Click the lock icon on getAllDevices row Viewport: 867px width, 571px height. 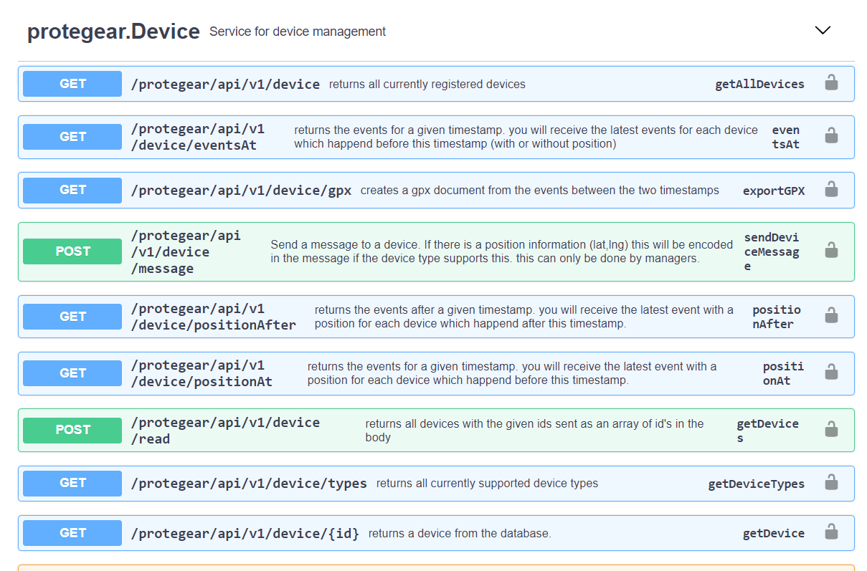point(831,83)
